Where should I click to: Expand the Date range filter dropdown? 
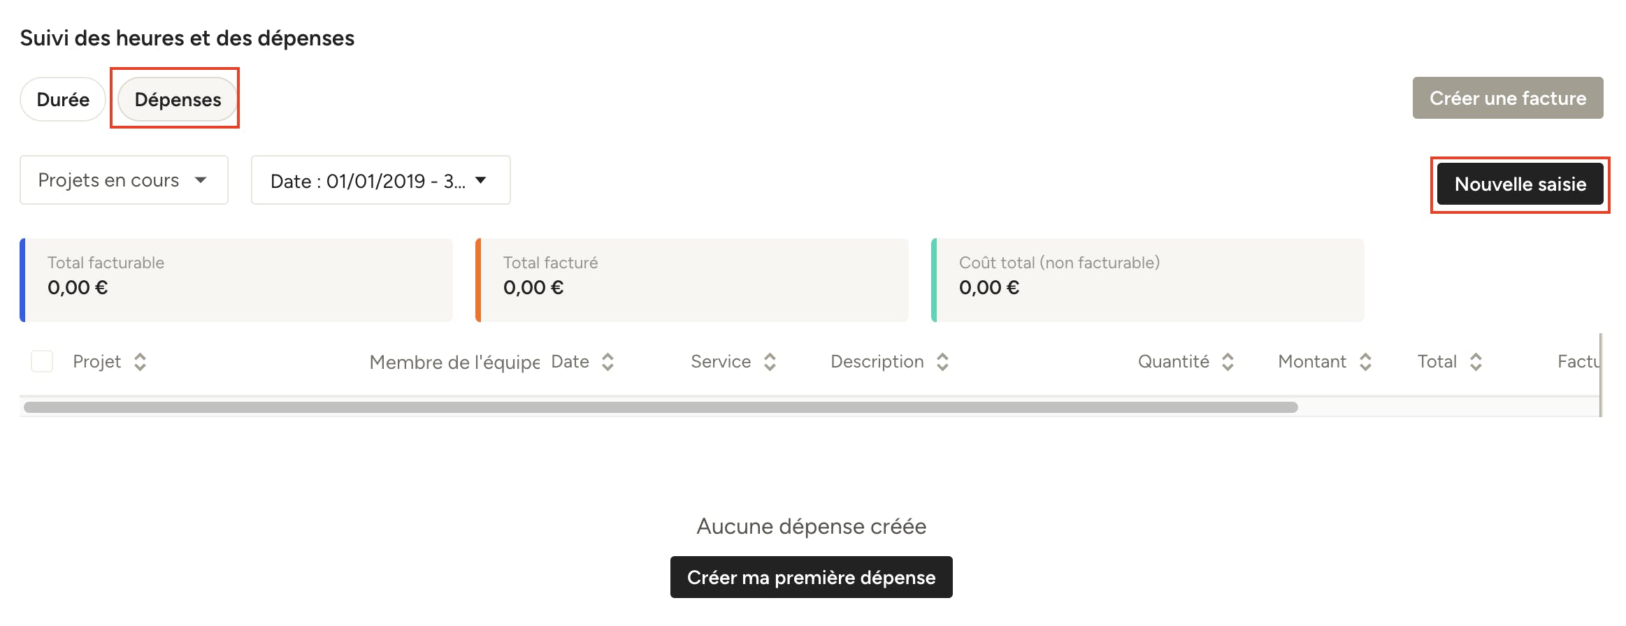click(x=380, y=180)
